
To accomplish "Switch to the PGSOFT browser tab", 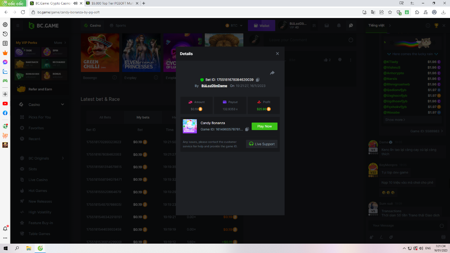I will [x=110, y=3].
